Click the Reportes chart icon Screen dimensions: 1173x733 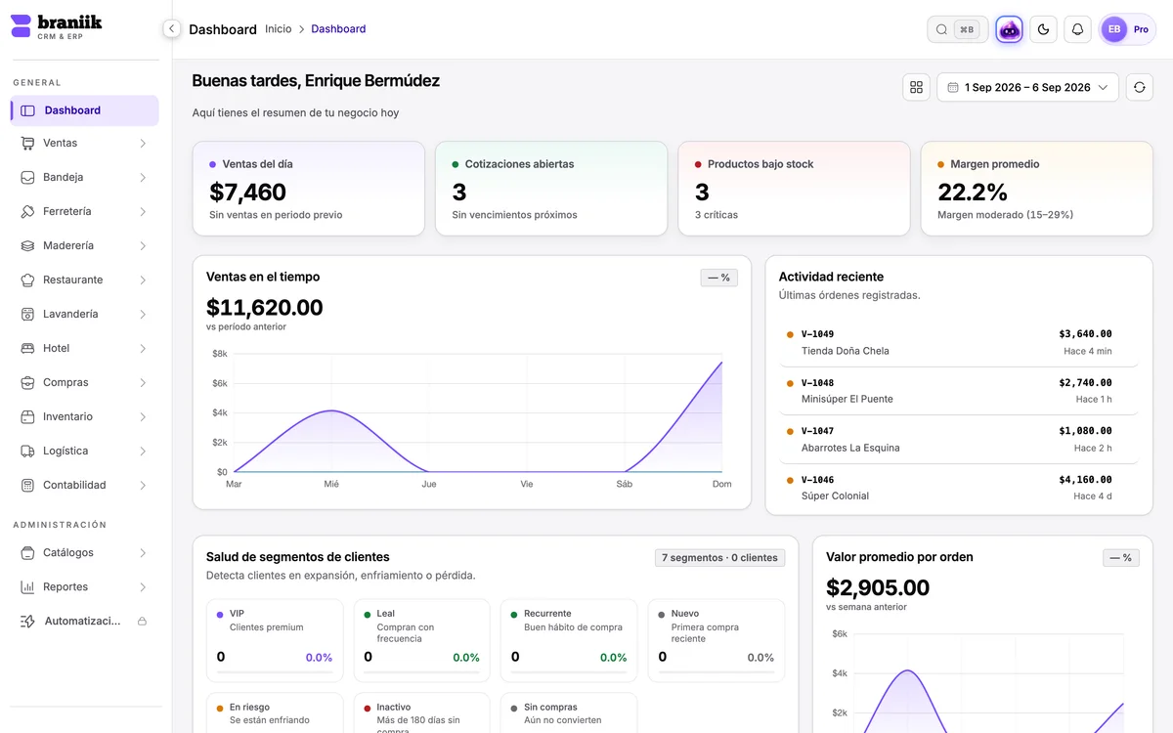(x=27, y=586)
